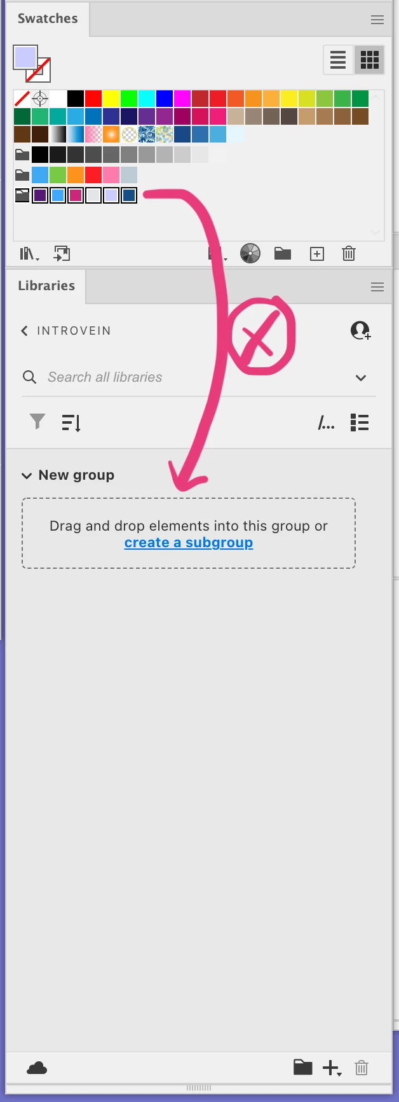Switch swatches to thumbnail grid view

click(369, 60)
